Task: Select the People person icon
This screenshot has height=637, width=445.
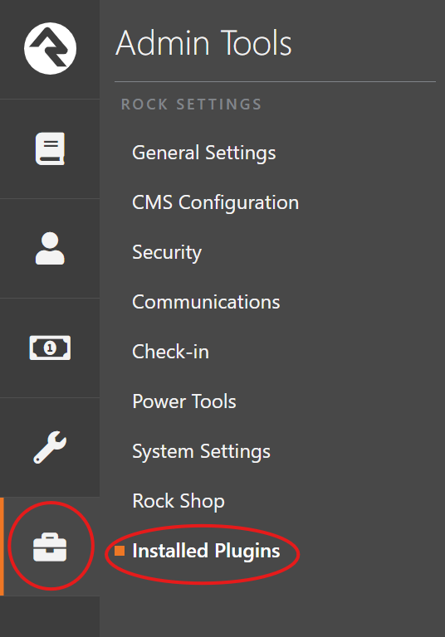Action: click(50, 248)
